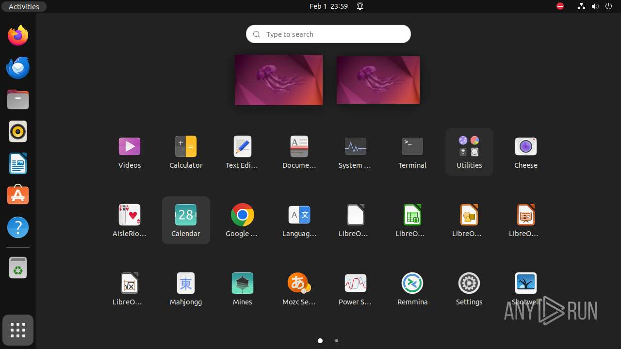
Task: Launch System Monitor
Action: click(355, 152)
